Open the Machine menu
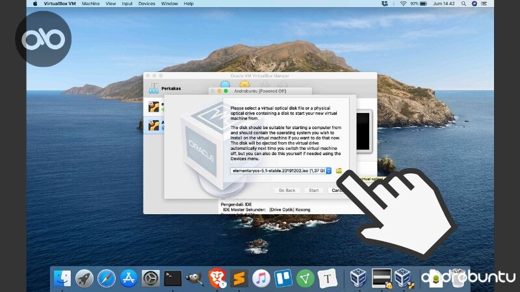Image resolution: width=520 pixels, height=292 pixels. (x=90, y=4)
